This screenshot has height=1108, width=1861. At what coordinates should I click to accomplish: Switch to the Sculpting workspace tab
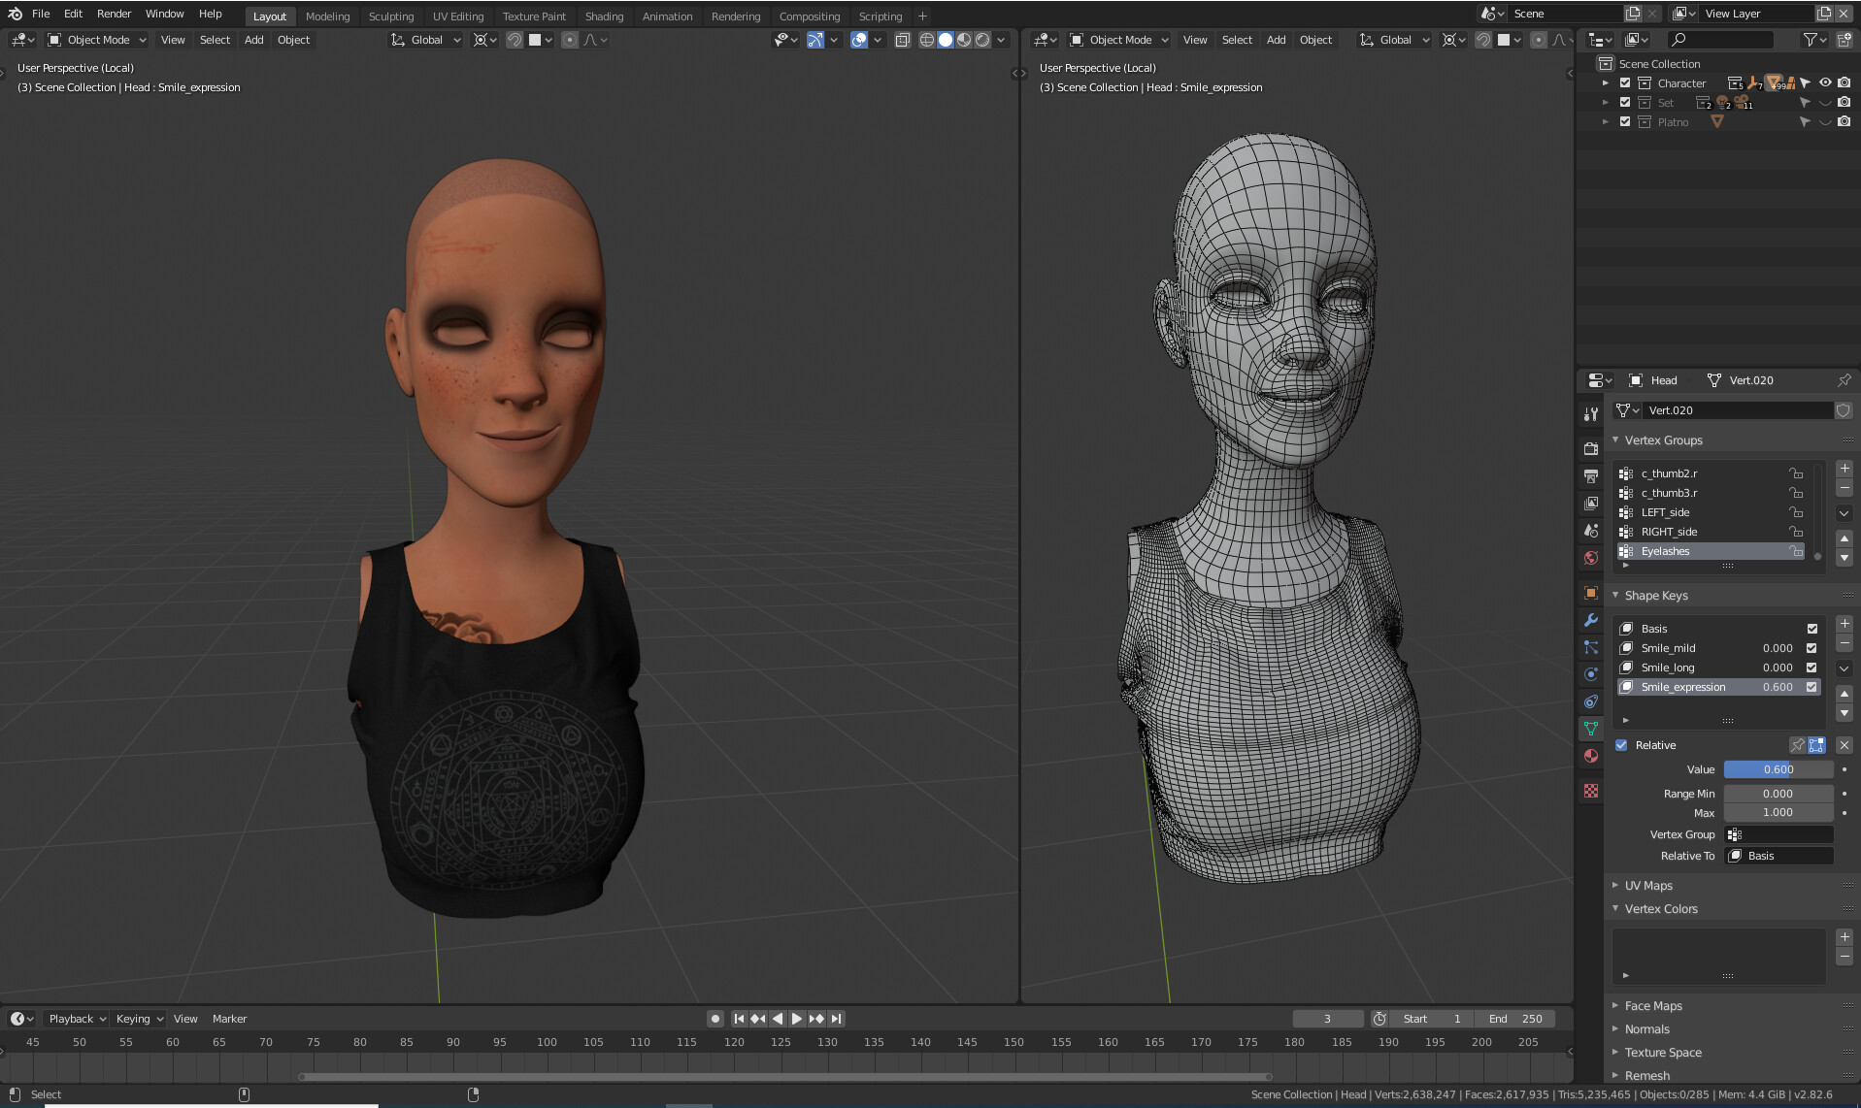click(390, 16)
